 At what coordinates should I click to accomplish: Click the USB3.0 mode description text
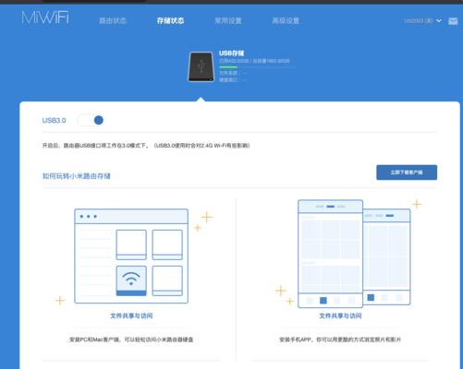coord(146,146)
